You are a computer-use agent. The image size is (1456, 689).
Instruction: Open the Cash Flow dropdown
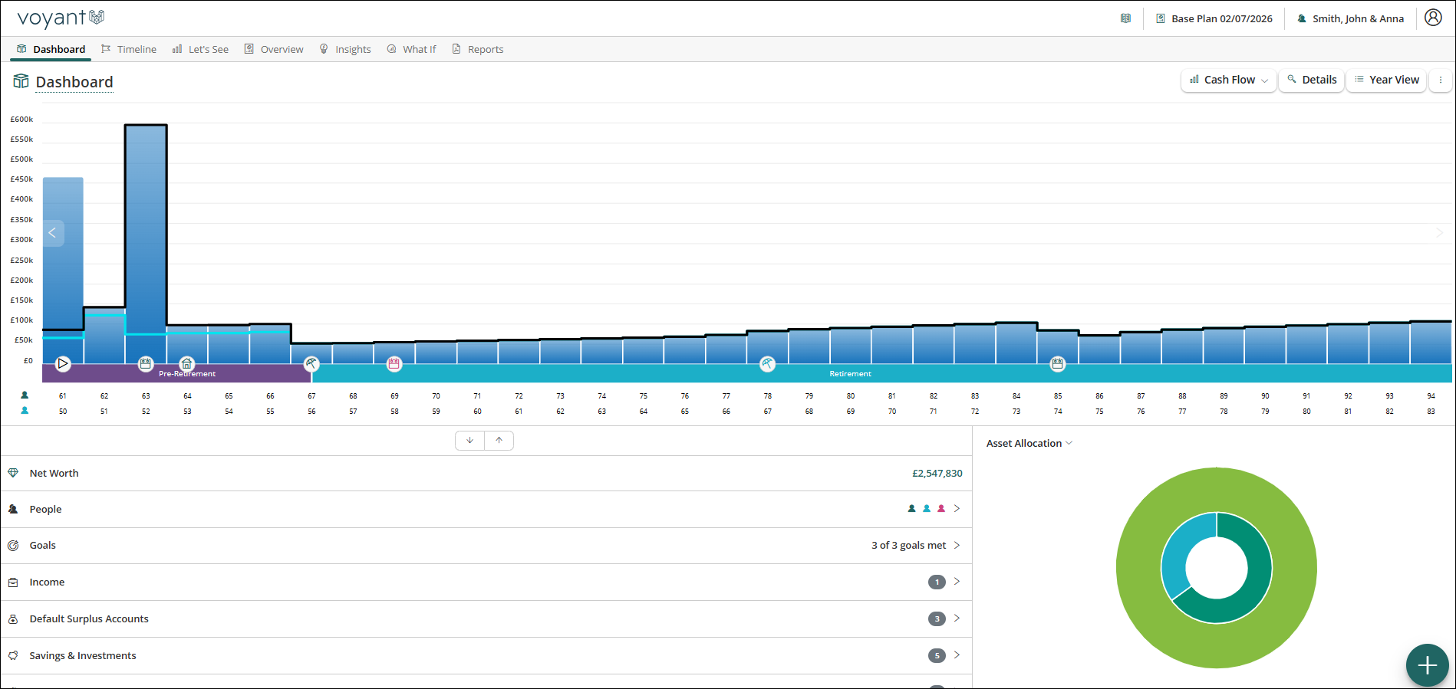(x=1228, y=80)
